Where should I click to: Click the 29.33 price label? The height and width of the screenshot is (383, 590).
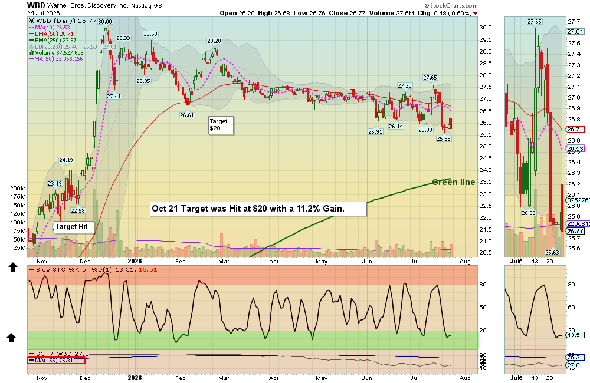(123, 38)
